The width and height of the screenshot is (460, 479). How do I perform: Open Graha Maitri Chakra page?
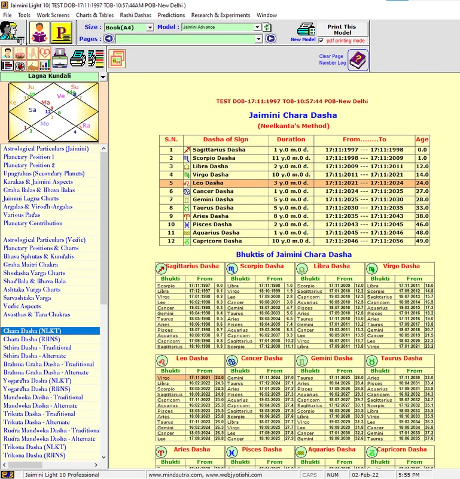pyautogui.click(x=31, y=265)
